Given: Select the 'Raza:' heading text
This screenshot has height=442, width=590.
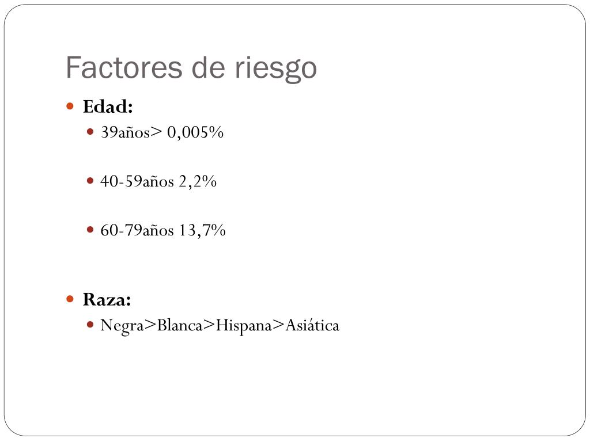Looking at the screenshot, I should 107,299.
